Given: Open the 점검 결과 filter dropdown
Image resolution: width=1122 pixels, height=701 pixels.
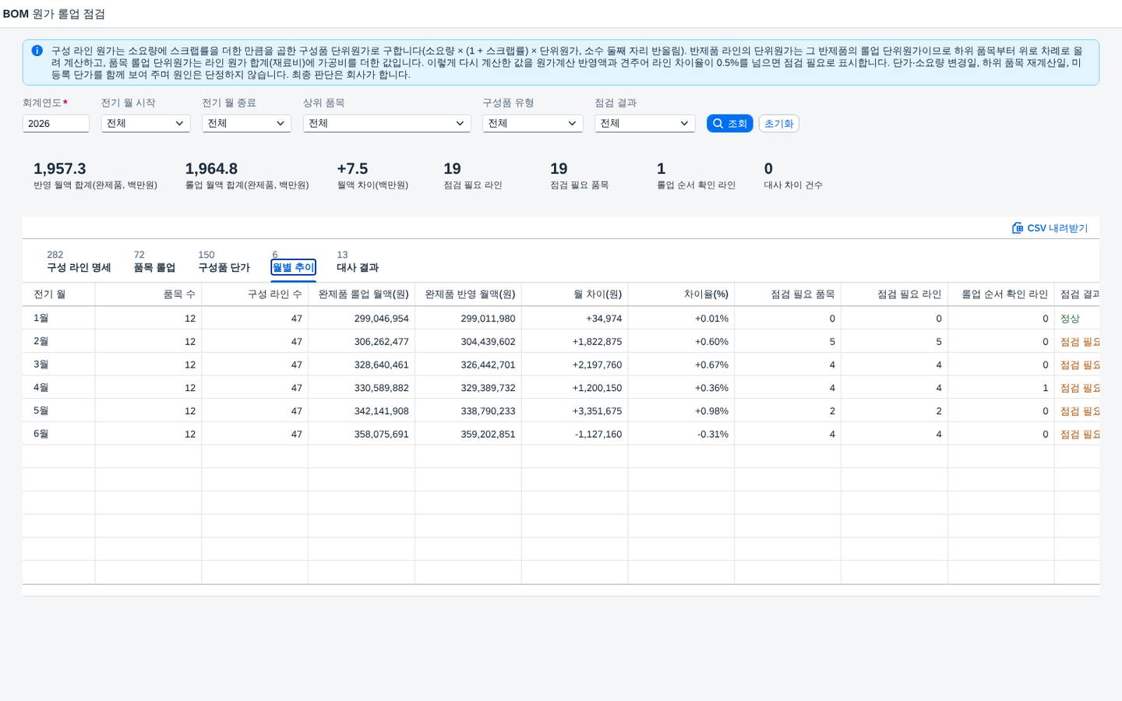Looking at the screenshot, I should 644,123.
